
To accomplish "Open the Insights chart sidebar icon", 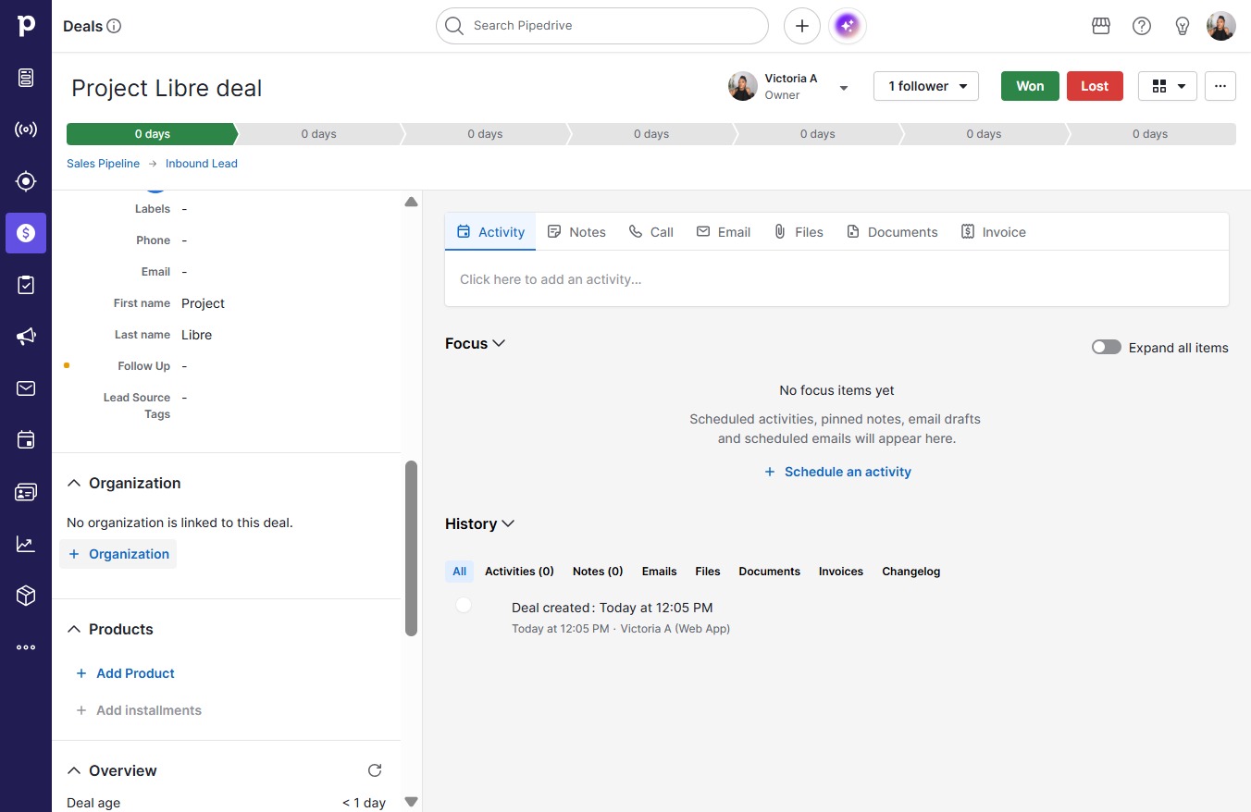I will pos(26,544).
